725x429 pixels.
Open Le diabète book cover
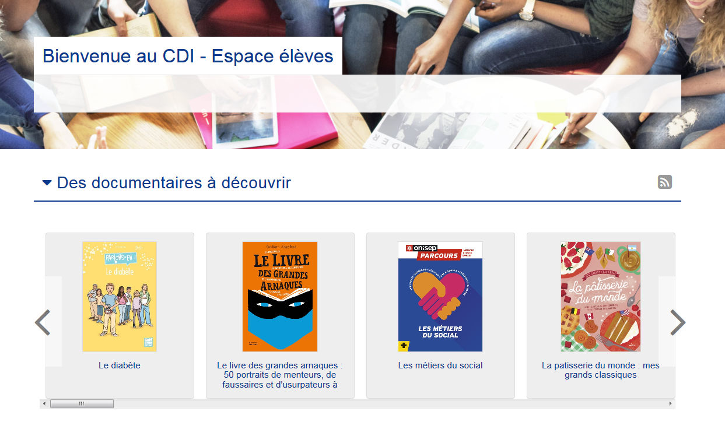tap(120, 297)
